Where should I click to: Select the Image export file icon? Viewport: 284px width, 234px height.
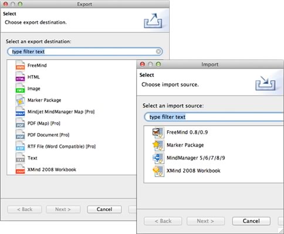pos(20,89)
